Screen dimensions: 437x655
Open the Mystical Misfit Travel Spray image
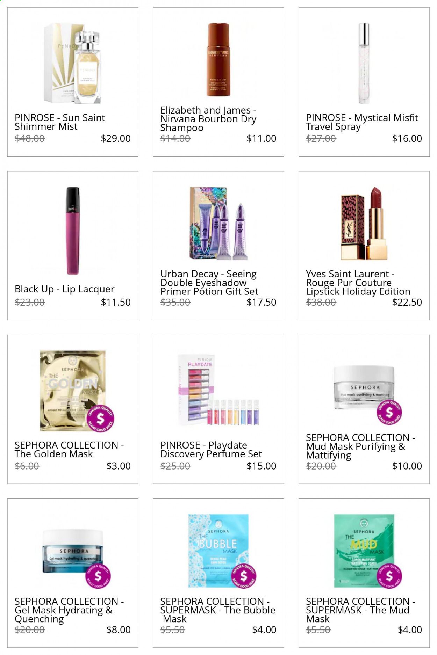(x=364, y=64)
